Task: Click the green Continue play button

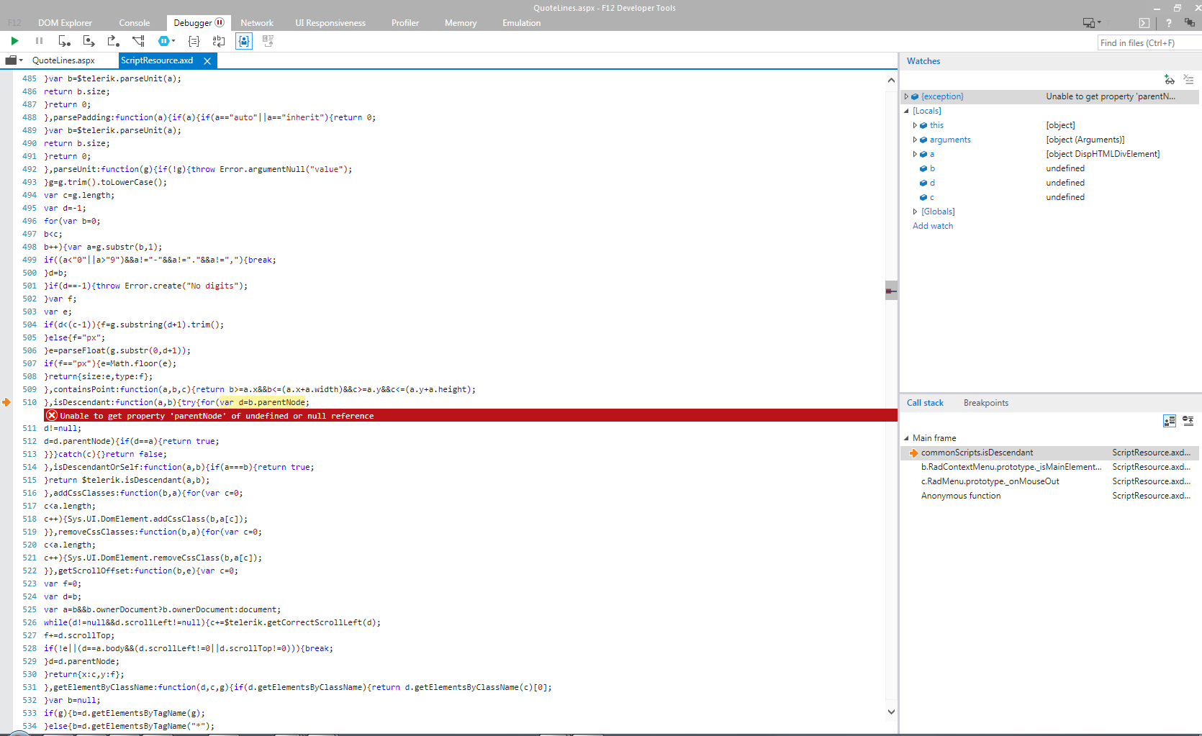Action: tap(14, 41)
